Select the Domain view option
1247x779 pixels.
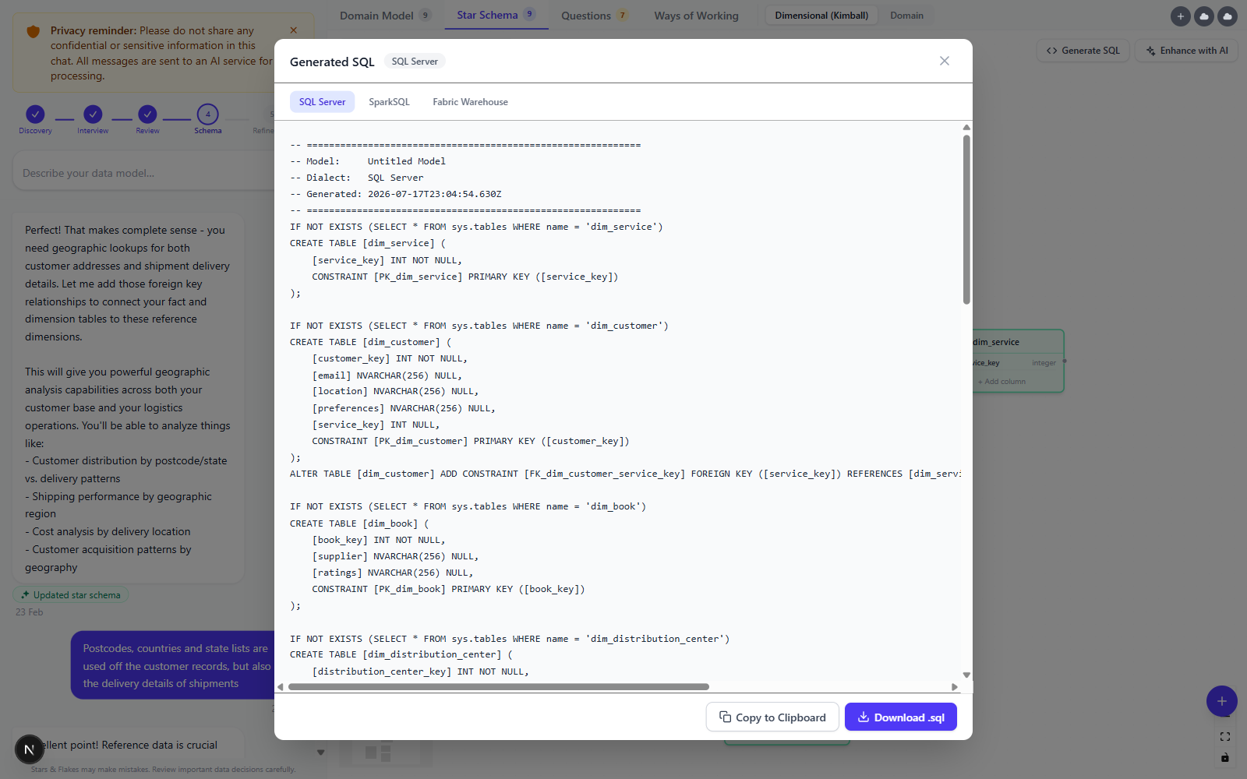906,16
